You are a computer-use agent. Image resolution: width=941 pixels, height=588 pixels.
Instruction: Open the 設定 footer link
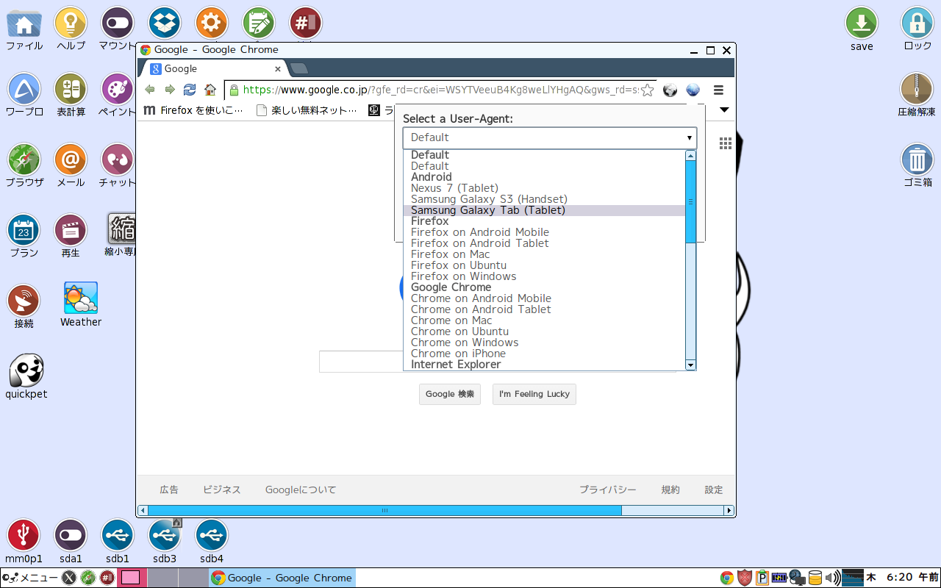tap(714, 490)
